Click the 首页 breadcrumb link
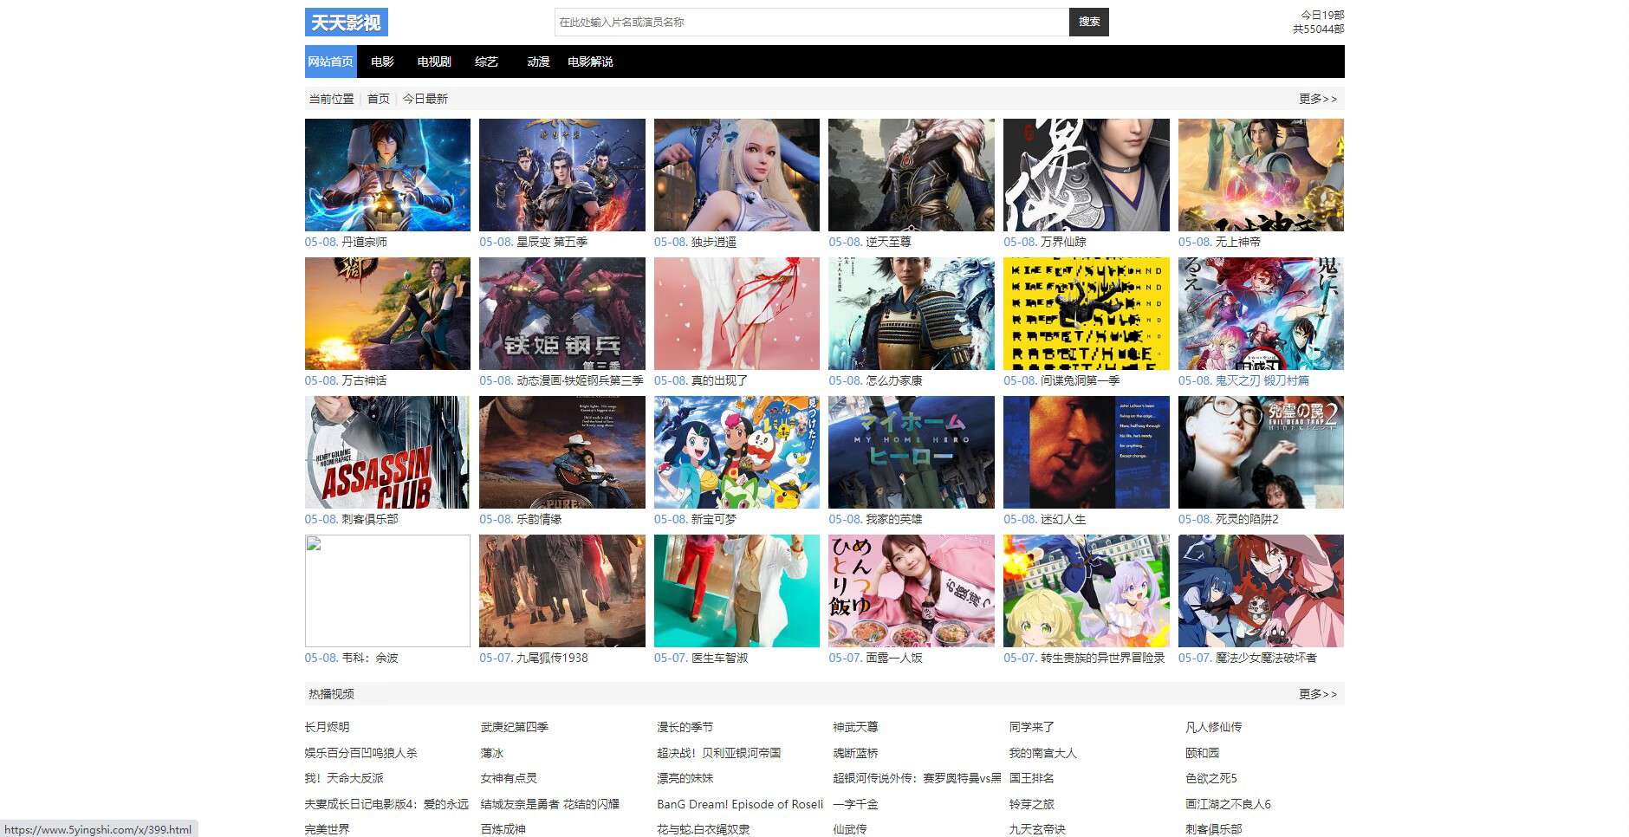Screen dimensions: 1629x837 click(379, 99)
